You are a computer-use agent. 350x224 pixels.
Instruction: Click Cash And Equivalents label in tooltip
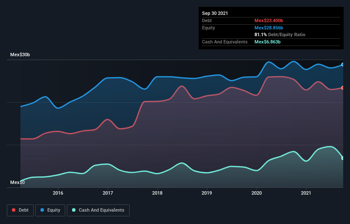pos(225,42)
